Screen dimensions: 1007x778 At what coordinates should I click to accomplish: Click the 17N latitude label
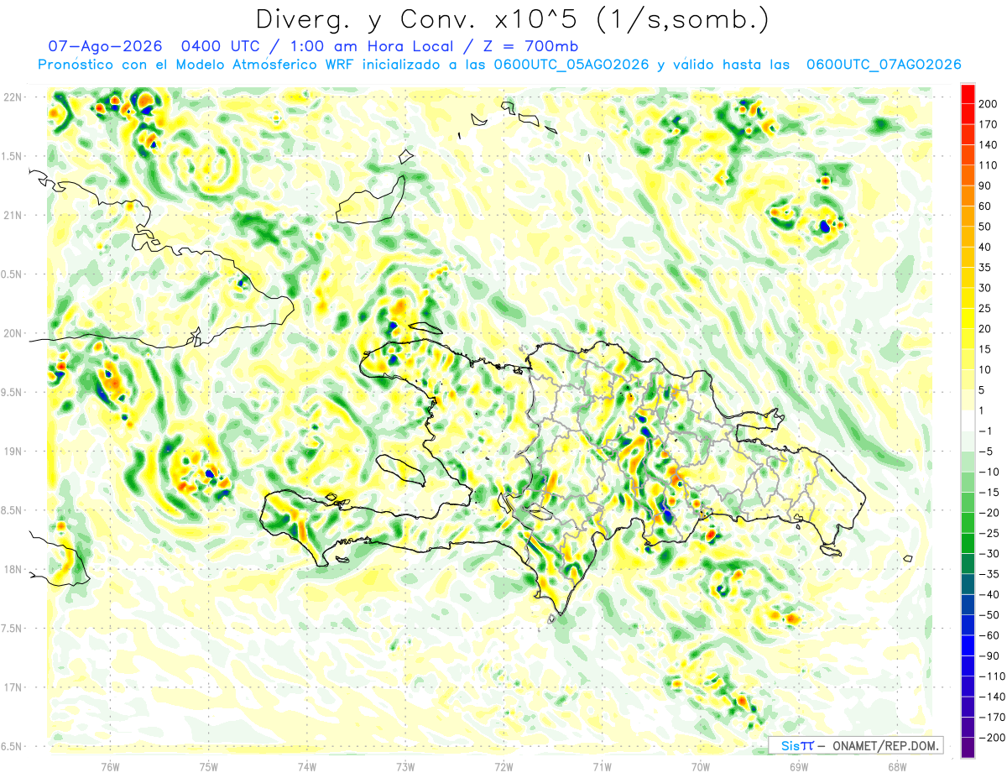[x=13, y=687]
